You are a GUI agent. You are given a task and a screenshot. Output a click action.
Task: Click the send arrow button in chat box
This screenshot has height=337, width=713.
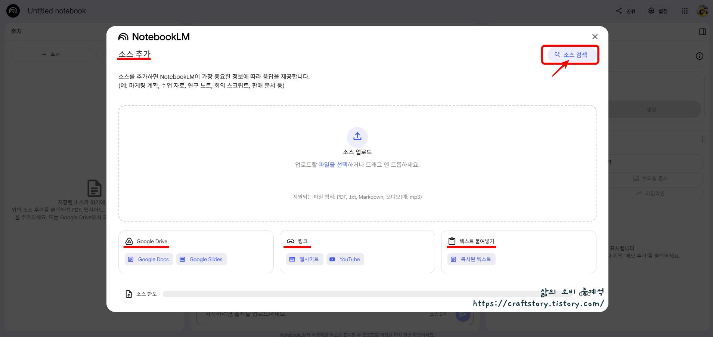coord(463,315)
